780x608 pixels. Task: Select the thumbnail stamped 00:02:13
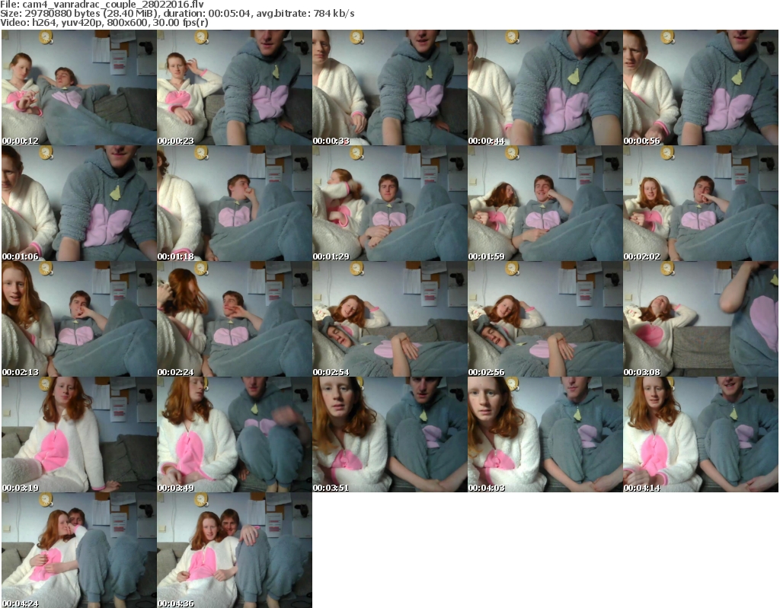point(79,319)
